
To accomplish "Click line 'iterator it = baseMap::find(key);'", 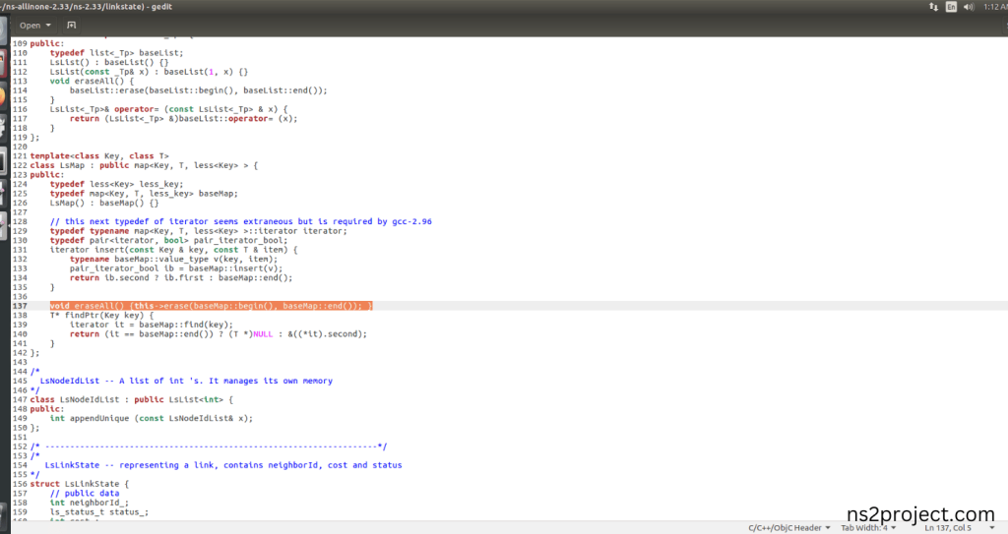I will 151,325.
